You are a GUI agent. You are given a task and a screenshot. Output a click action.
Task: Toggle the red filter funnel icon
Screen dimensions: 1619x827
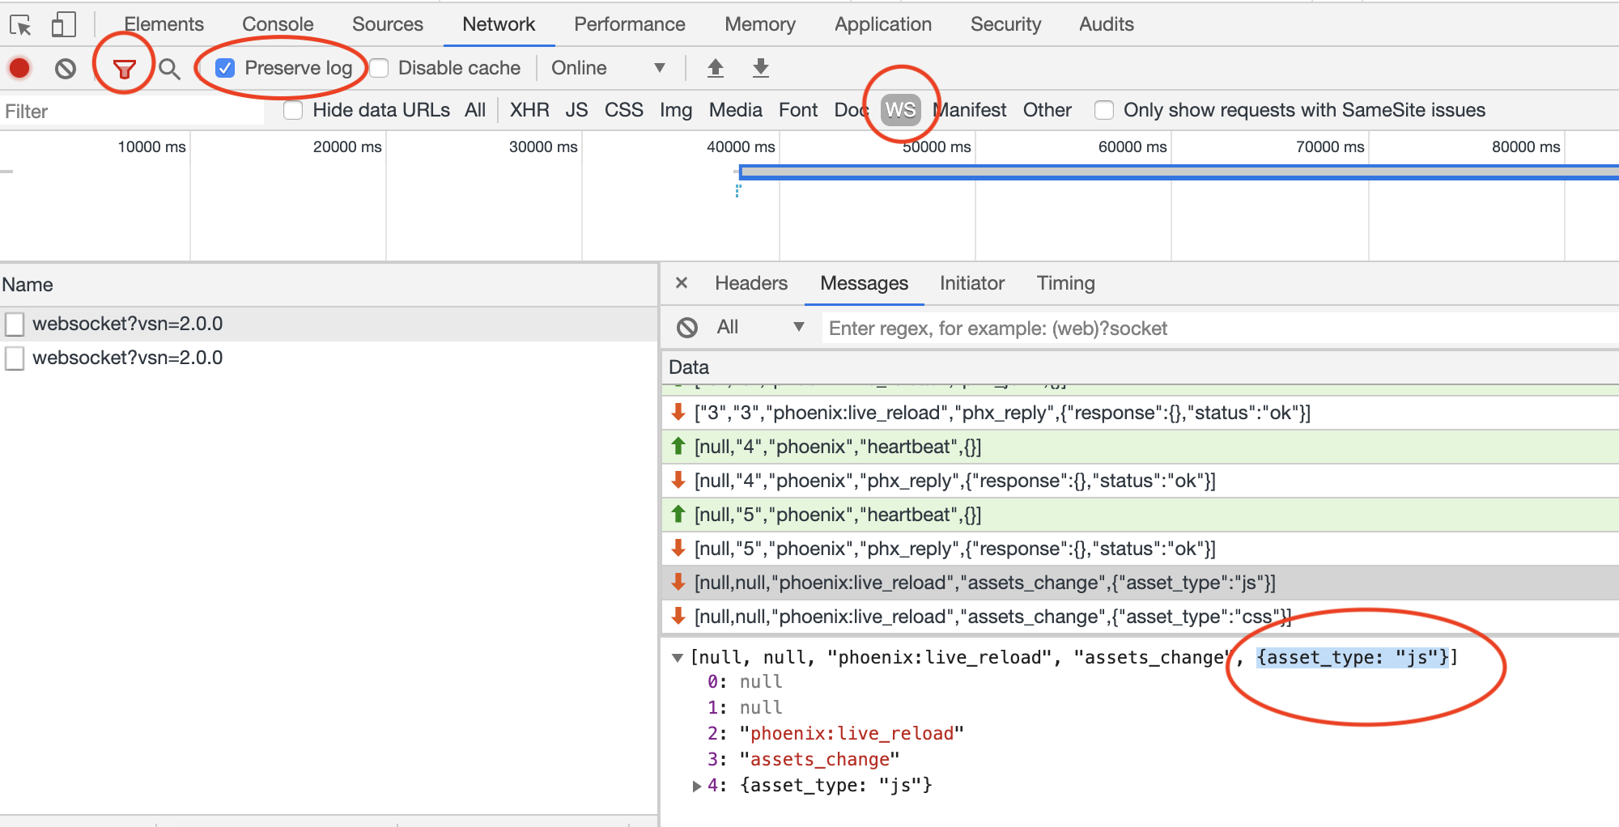(124, 70)
